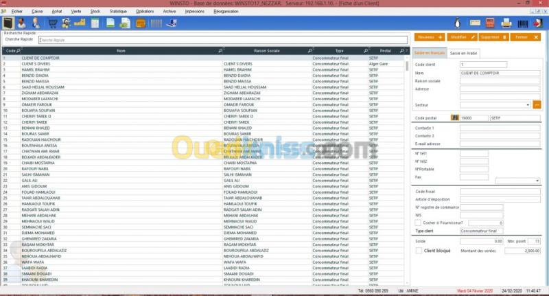Screen dimensions: 549x296
Task: Switch to the Saisie en Arabe tab
Action: tap(463, 54)
